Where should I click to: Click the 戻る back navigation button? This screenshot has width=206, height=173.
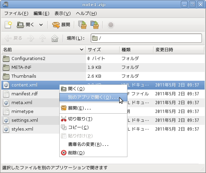[13, 38]
